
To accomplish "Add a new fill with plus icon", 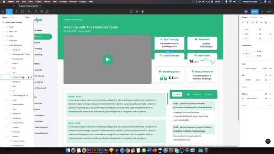I will (x=271, y=75).
